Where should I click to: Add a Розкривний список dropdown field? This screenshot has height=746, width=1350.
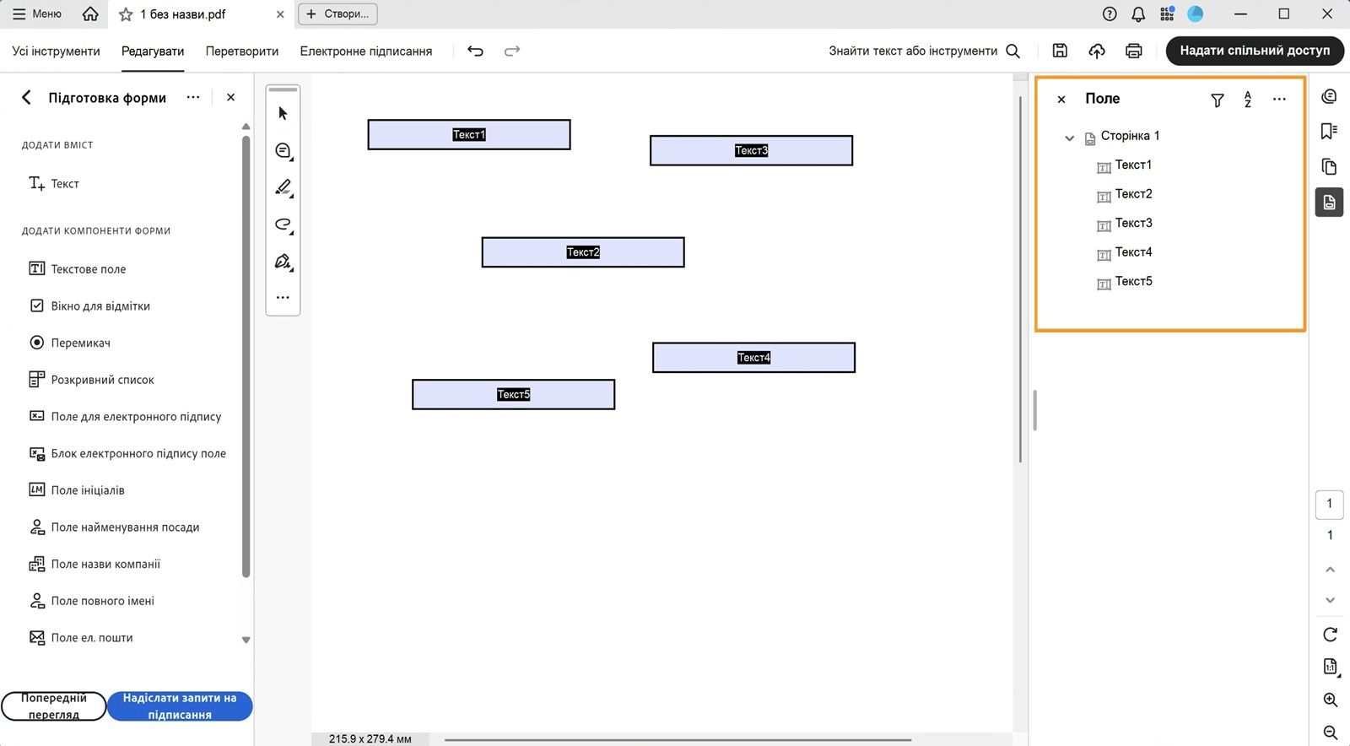click(x=92, y=380)
